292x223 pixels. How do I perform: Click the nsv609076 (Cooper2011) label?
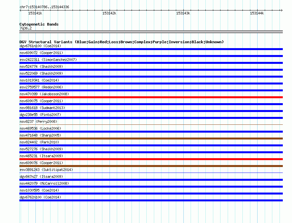pyautogui.click(x=41, y=163)
